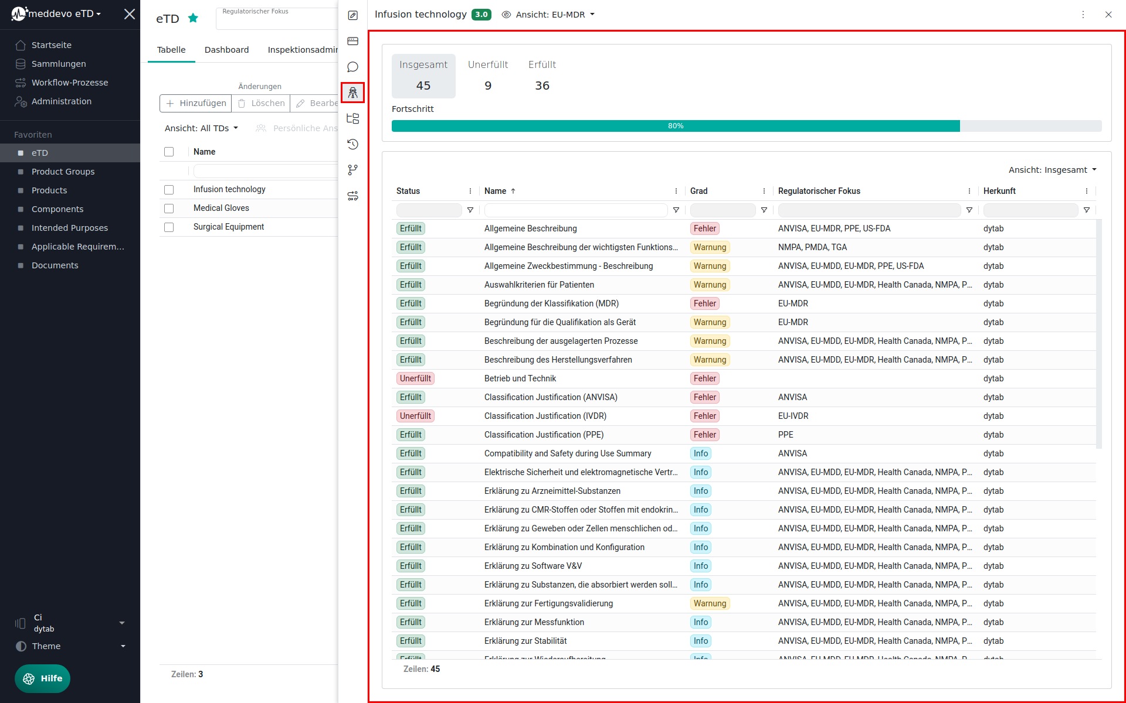Open Intended Purposes favorite

coord(70,228)
